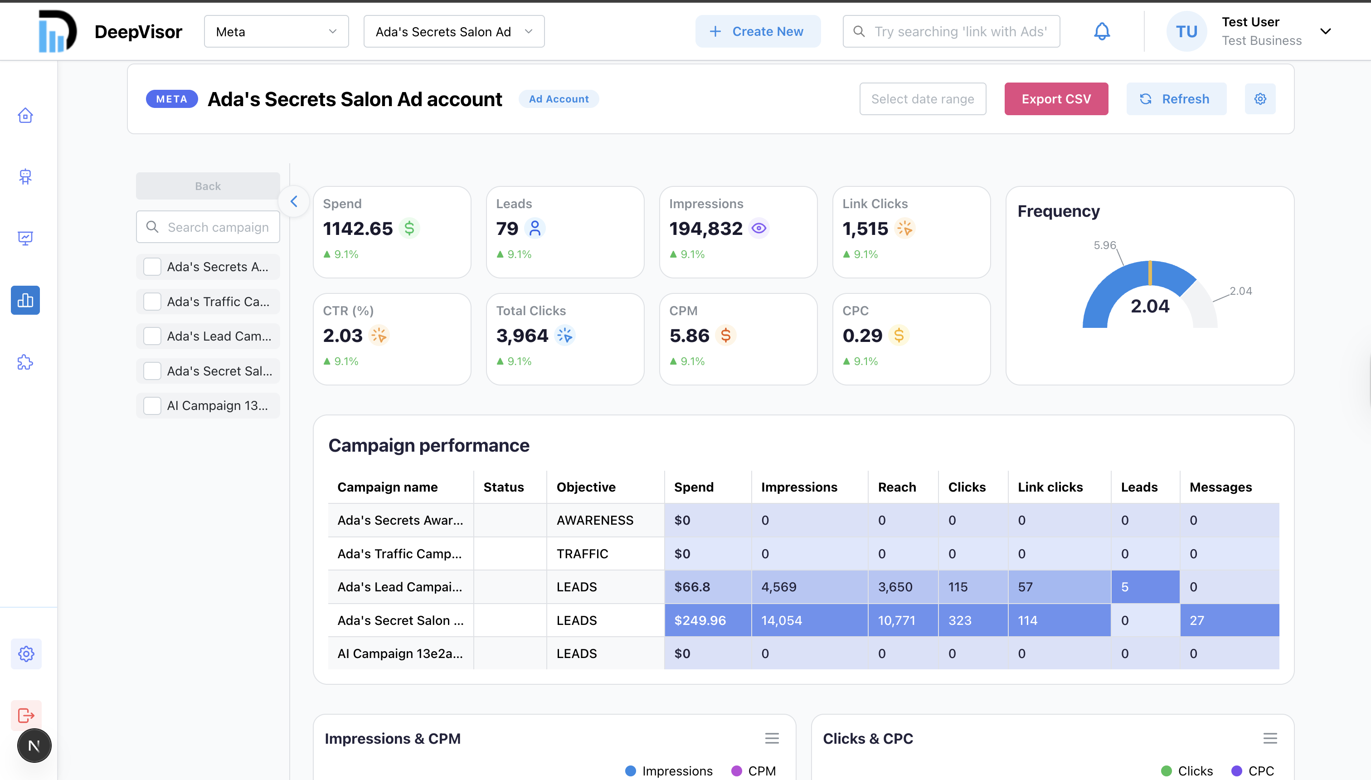Click the notification bell icon
This screenshot has width=1371, height=780.
click(x=1102, y=32)
